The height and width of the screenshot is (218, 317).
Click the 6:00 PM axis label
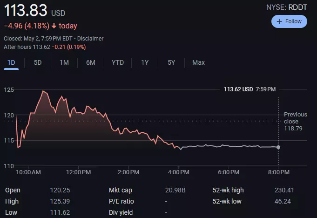point(229,172)
